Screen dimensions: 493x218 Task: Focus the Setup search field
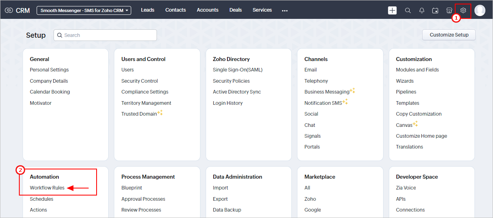105,35
